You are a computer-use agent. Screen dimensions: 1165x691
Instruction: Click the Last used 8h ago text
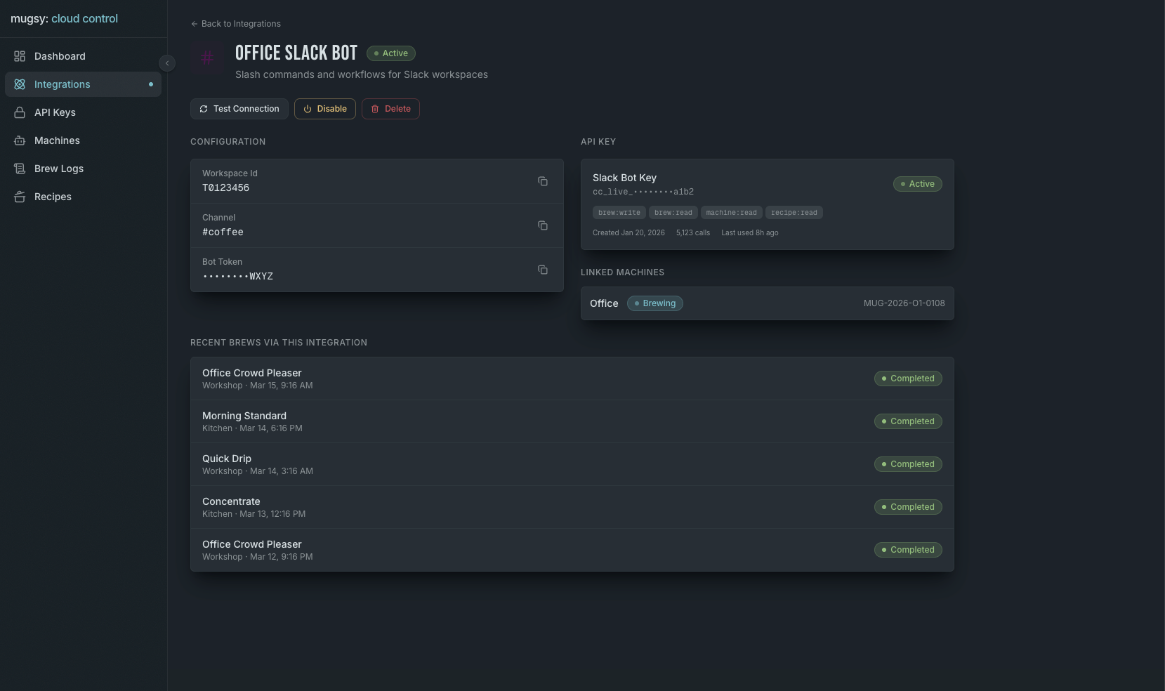(x=750, y=233)
